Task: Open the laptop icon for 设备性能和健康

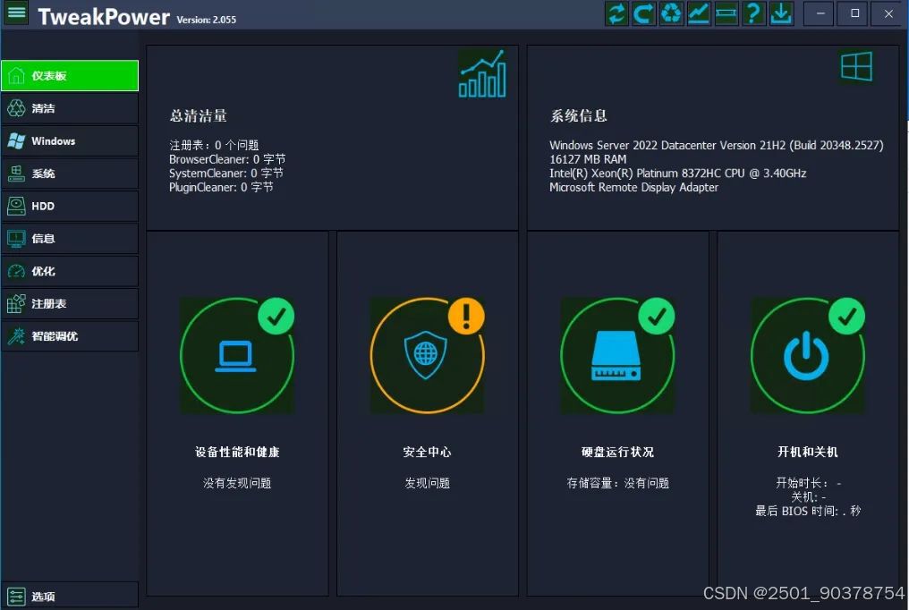Action: [x=236, y=356]
